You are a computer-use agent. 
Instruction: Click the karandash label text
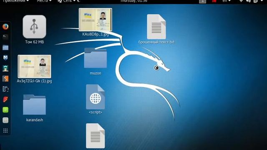pyautogui.click(x=35, y=120)
